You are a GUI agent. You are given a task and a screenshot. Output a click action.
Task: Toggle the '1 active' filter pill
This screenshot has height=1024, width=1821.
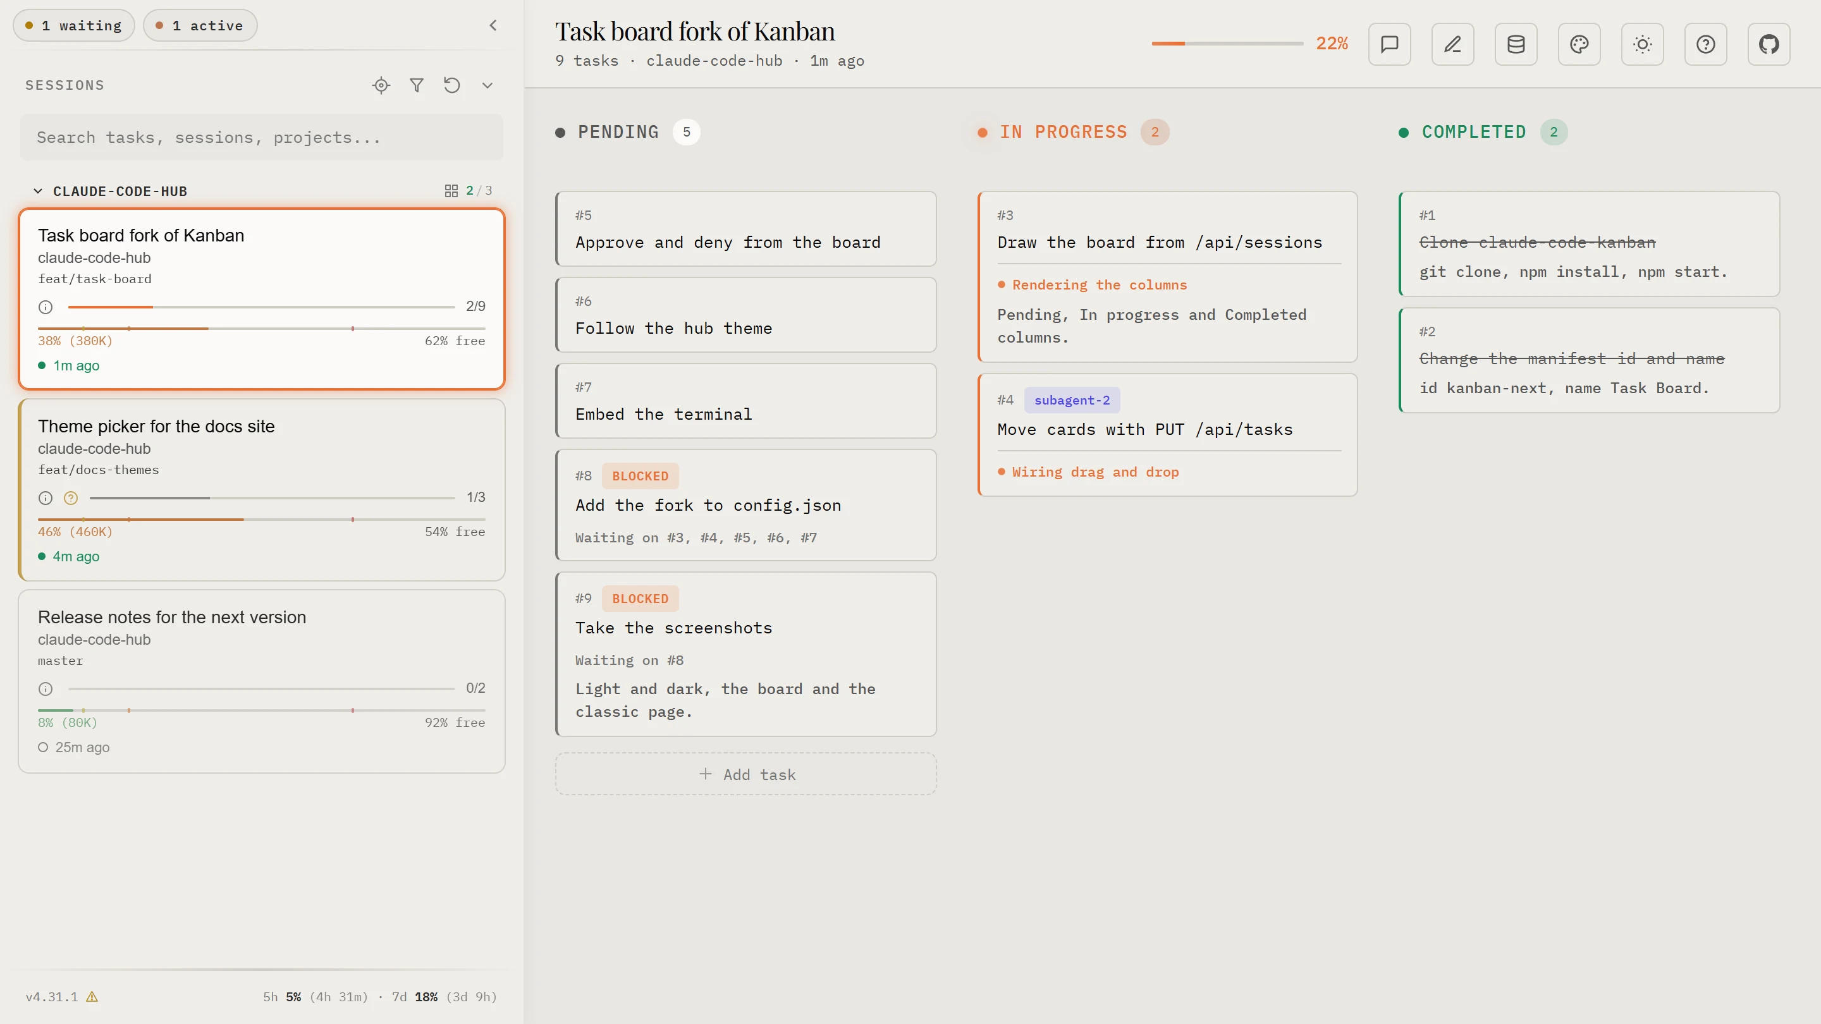tap(200, 25)
